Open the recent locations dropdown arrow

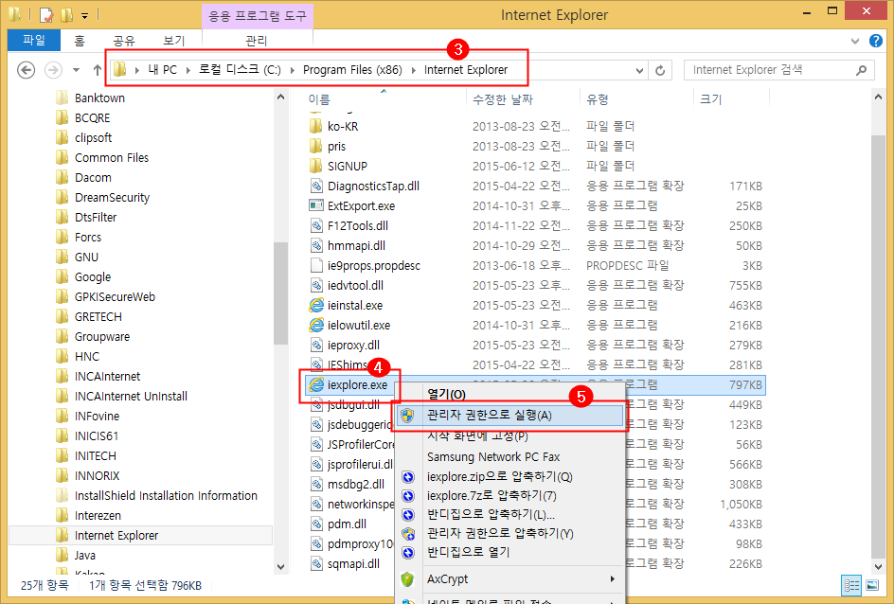76,70
